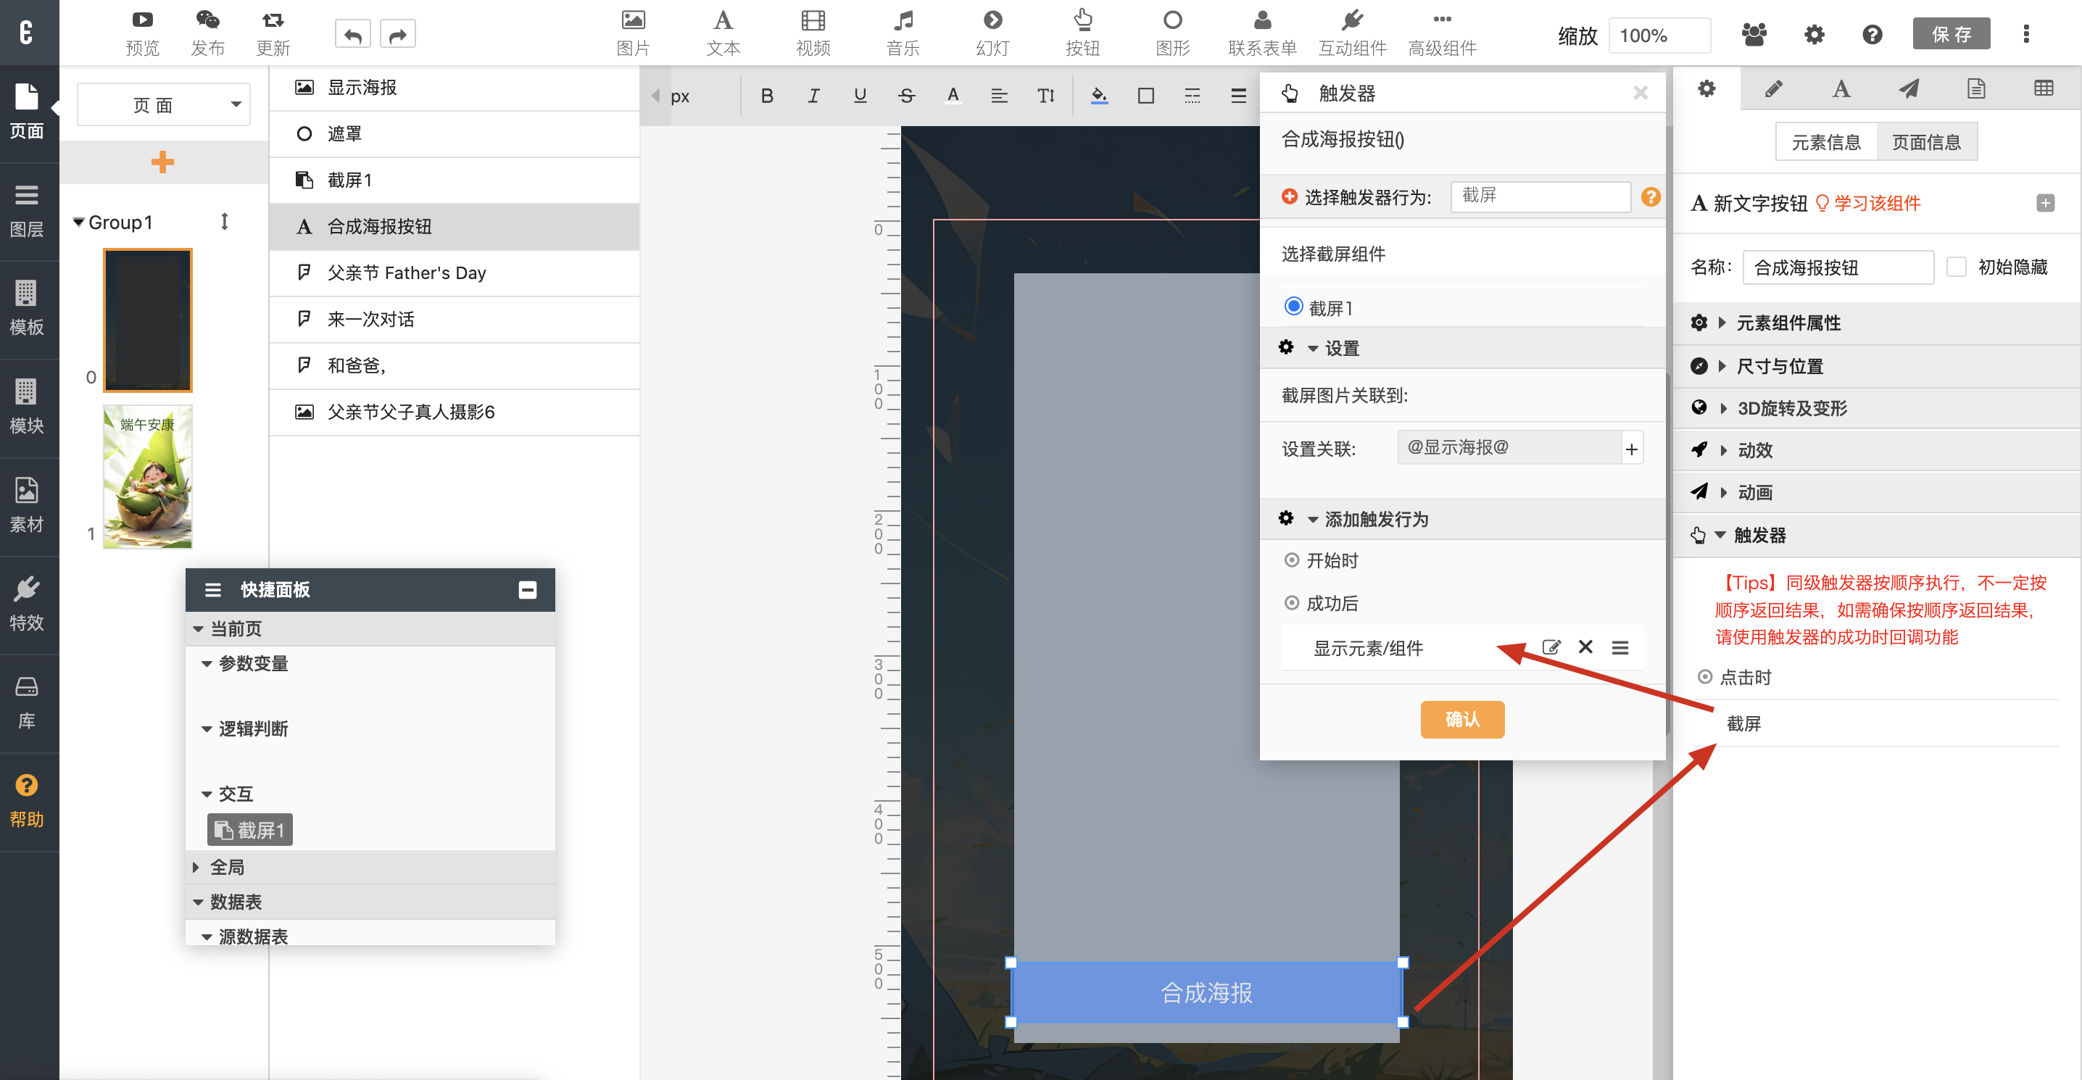Expand the 尺寸与位置 section
This screenshot has height=1080, width=2082.
click(x=1779, y=366)
